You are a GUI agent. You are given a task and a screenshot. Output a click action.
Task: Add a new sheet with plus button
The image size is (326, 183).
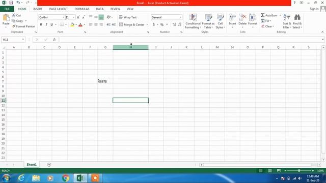49,165
